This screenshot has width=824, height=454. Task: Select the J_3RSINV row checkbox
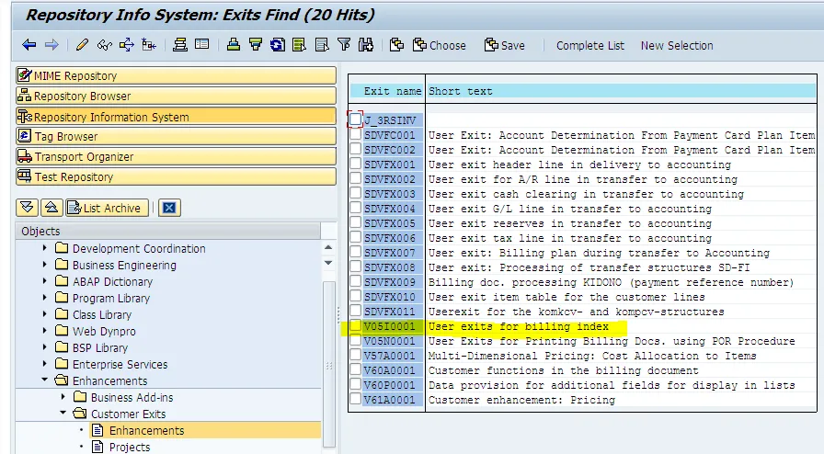(x=355, y=119)
